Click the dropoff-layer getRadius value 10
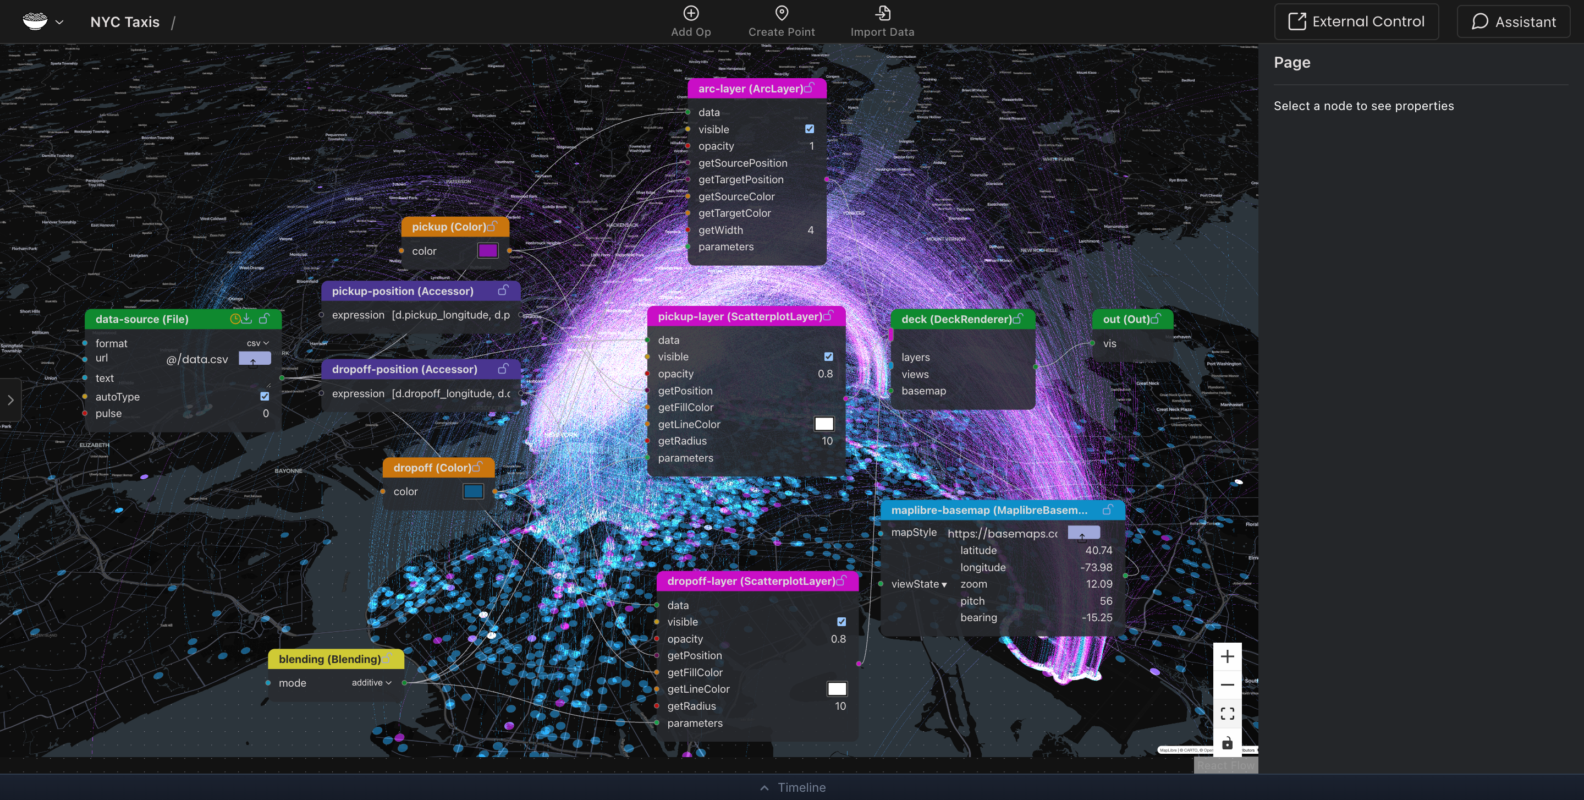The height and width of the screenshot is (800, 1584). [x=840, y=706]
